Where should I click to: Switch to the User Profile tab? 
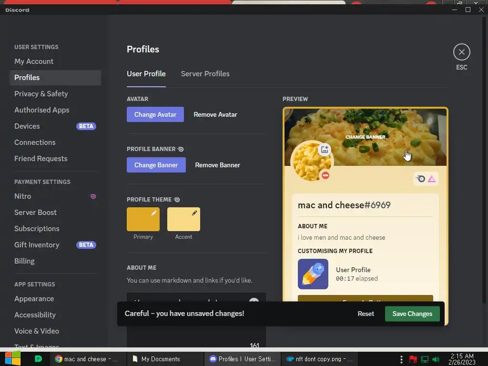146,74
